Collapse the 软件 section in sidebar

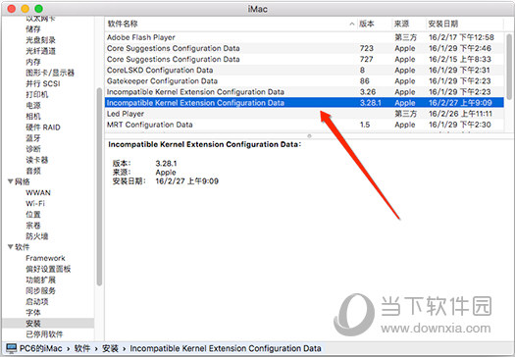10,246
